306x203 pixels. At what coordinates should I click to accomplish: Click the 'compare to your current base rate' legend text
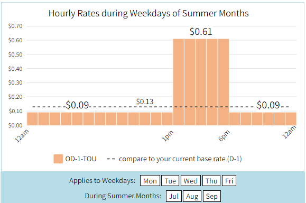(180, 159)
